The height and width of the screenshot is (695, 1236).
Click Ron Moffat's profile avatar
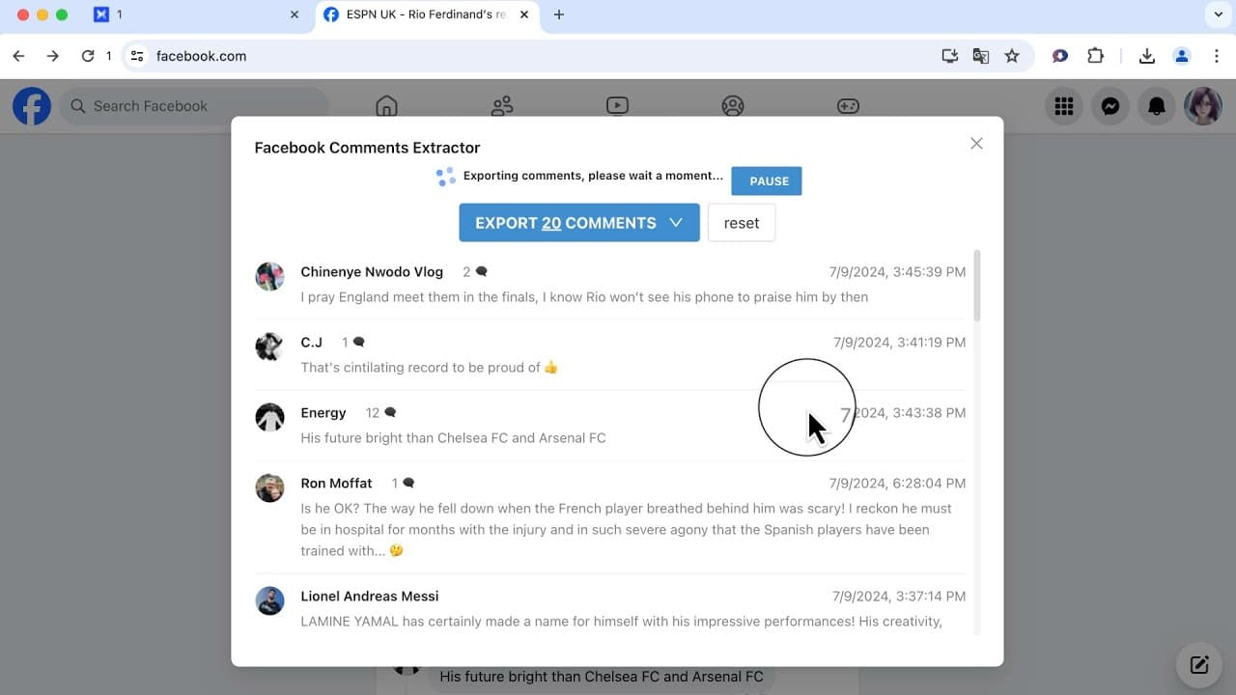point(269,487)
